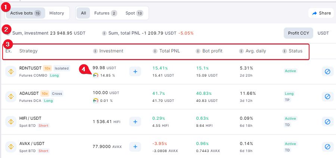Filter bots by Spot
The height and width of the screenshot is (158, 336).
[134, 13]
